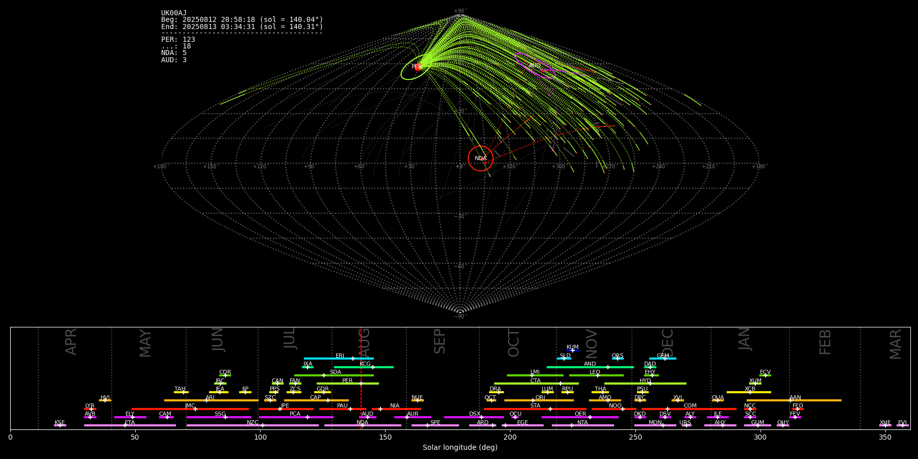The height and width of the screenshot is (459, 918).
Task: Click the EVI shower bar in the timeline
Action: coord(903,425)
